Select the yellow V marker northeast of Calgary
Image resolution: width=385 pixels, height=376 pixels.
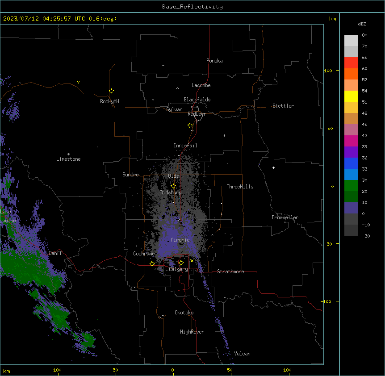click(192, 261)
